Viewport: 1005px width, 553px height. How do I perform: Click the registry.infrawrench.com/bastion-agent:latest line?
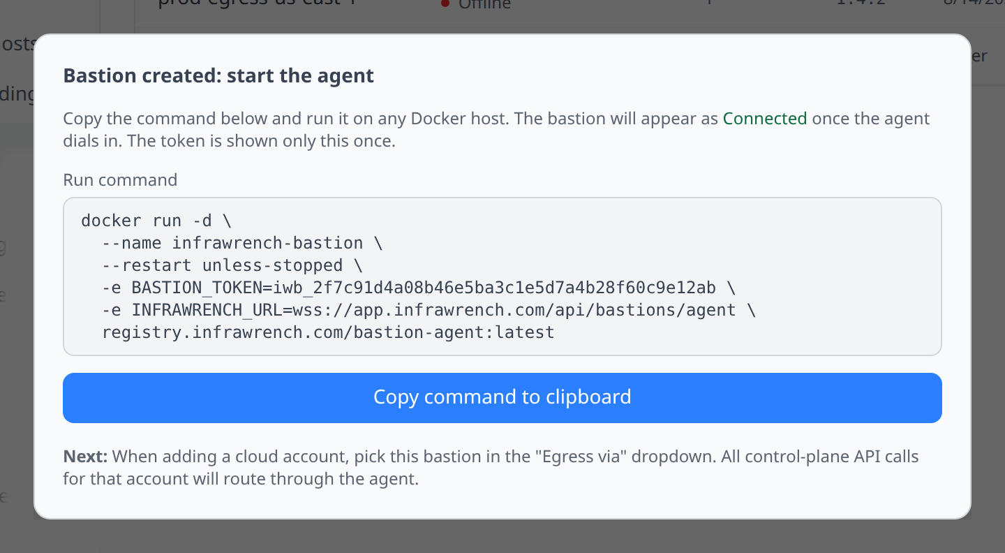pyautogui.click(x=328, y=332)
